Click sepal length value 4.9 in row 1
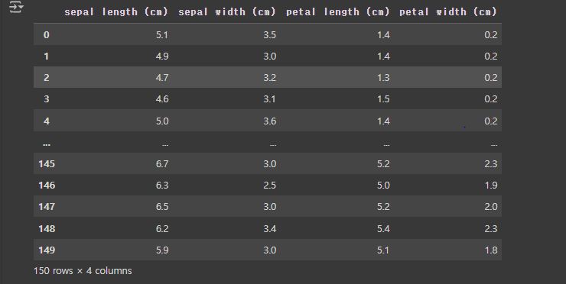 162,56
